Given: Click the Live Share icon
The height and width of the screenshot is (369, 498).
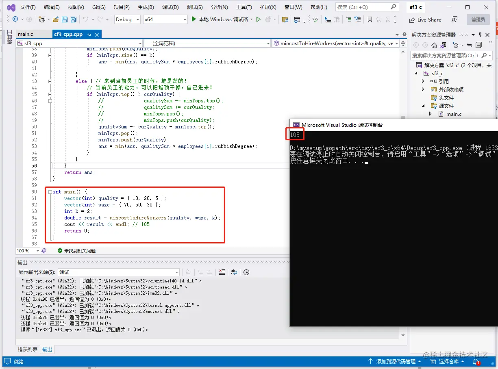Looking at the screenshot, I should pyautogui.click(x=411, y=20).
